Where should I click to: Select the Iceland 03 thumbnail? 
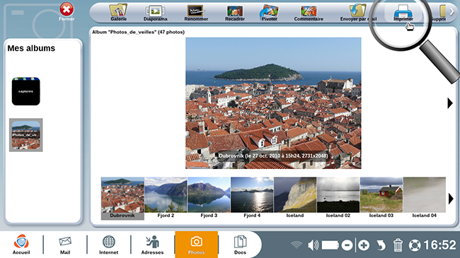(381, 198)
